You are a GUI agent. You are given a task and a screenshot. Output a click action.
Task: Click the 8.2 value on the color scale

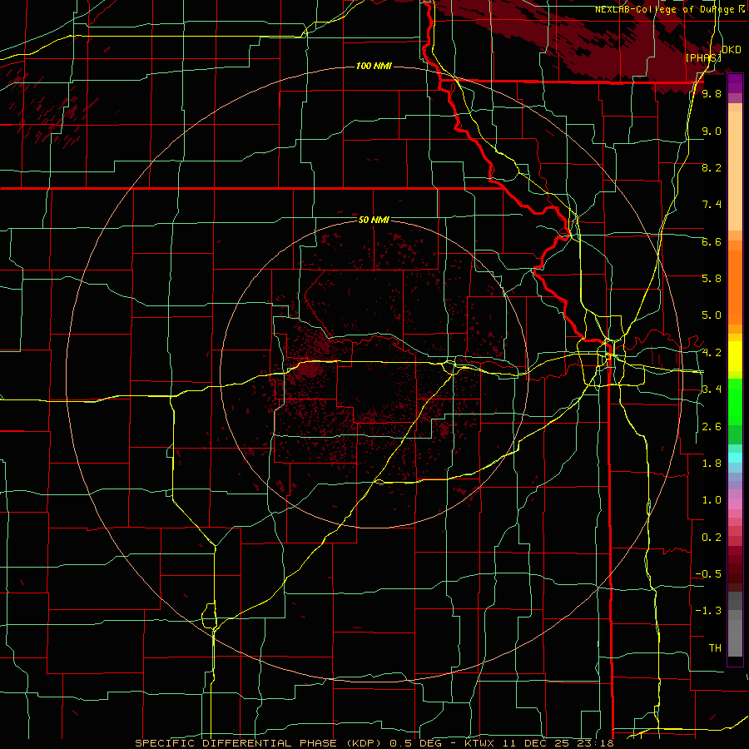(712, 167)
